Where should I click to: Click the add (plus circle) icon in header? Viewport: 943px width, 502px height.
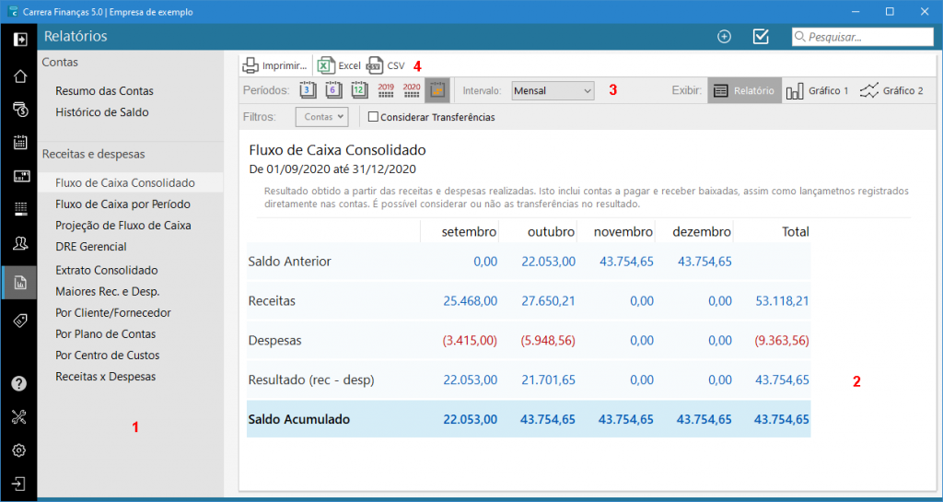[724, 37]
